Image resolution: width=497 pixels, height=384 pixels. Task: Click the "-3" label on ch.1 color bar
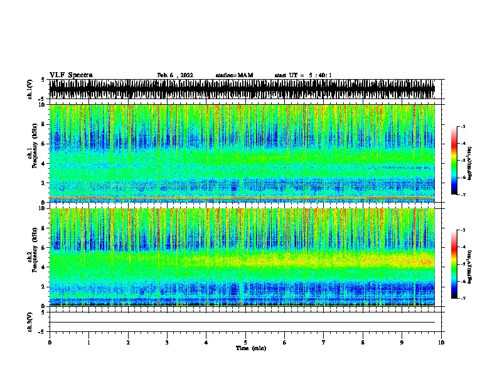point(463,127)
